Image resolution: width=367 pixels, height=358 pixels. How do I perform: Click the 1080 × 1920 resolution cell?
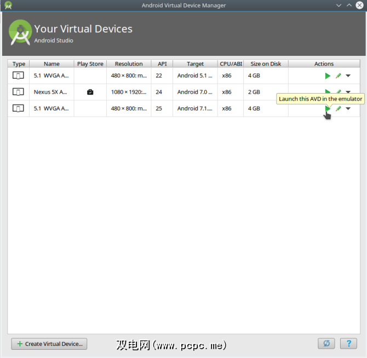tap(129, 92)
